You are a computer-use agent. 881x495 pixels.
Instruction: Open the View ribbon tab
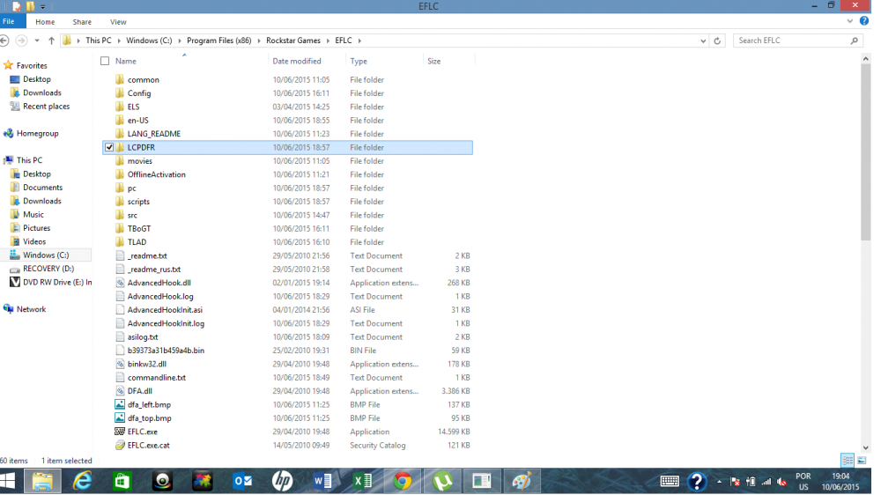[x=118, y=22]
